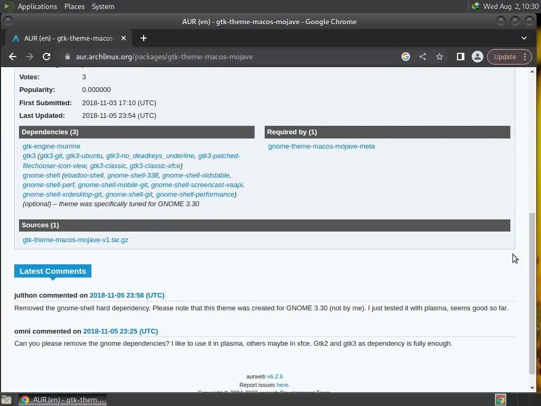Click the show desktop taskbar icon

click(x=6, y=400)
